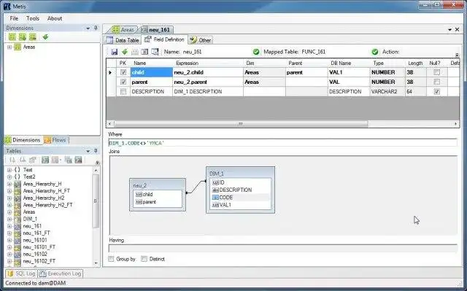
Task: Click the green check icon beside Mapped Table
Action: pos(256,52)
